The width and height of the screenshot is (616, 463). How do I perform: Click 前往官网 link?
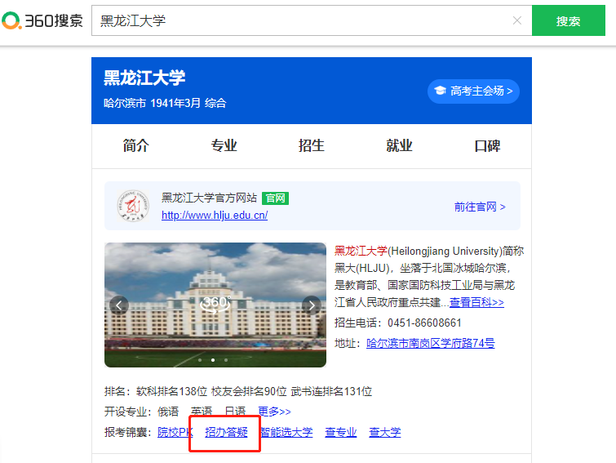480,207
